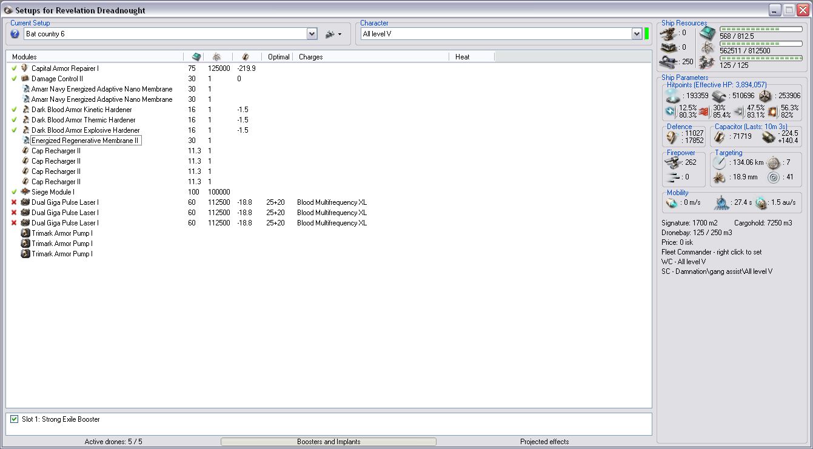Deactivate the Dark Blood Armor Explosive Hardener checkmark
This screenshot has height=449, width=813.
point(14,130)
